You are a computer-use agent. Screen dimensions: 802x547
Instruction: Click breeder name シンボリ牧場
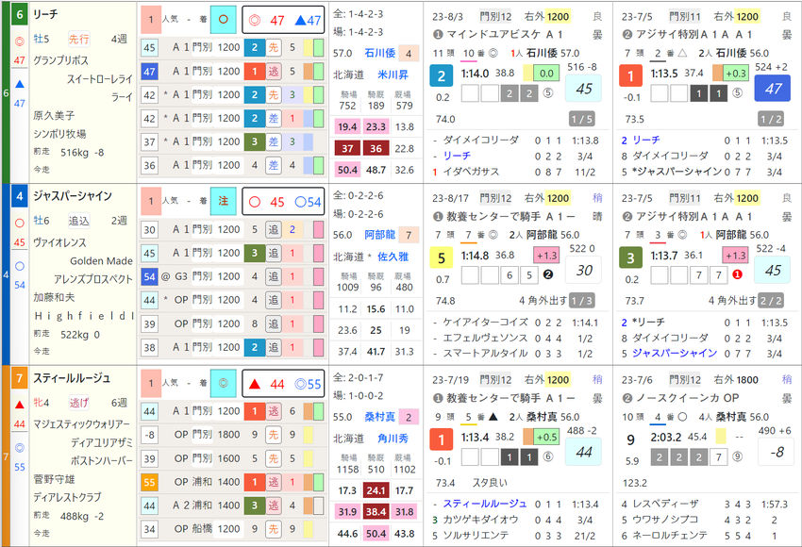coord(59,133)
